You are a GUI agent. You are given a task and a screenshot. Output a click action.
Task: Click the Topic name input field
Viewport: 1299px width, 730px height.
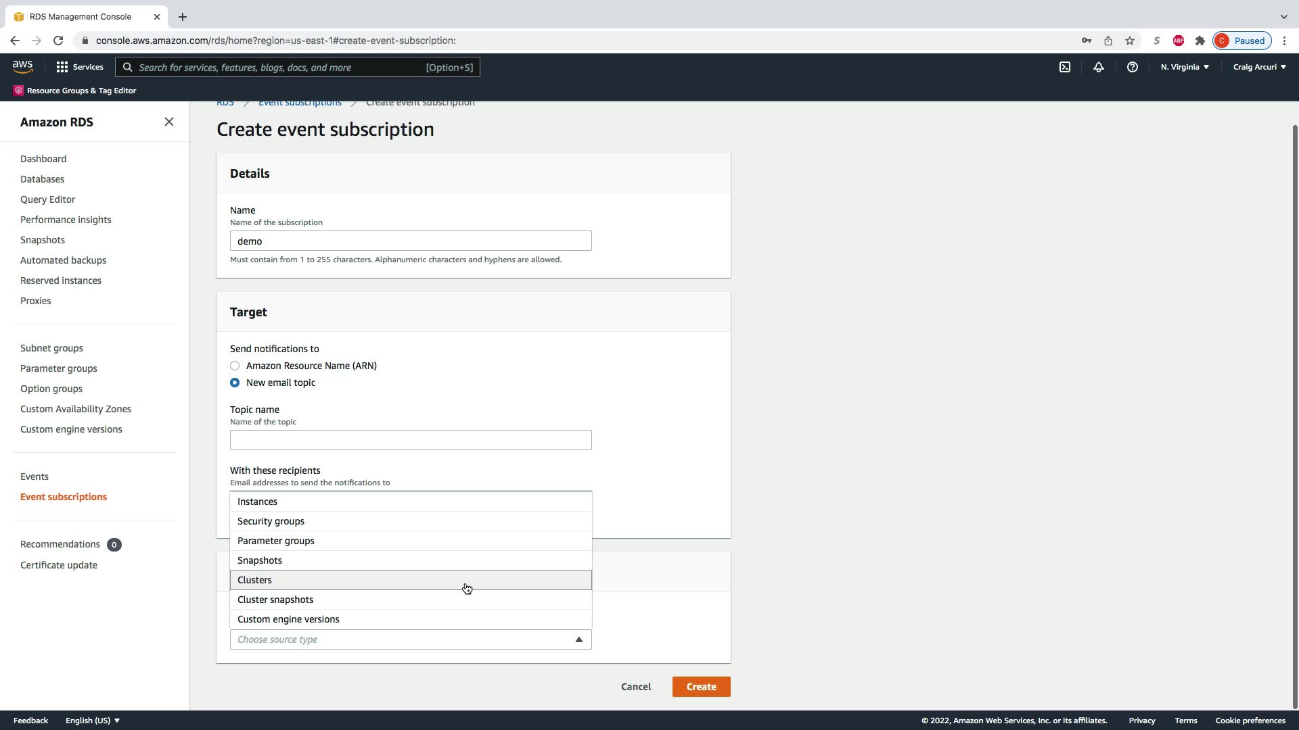click(x=410, y=440)
